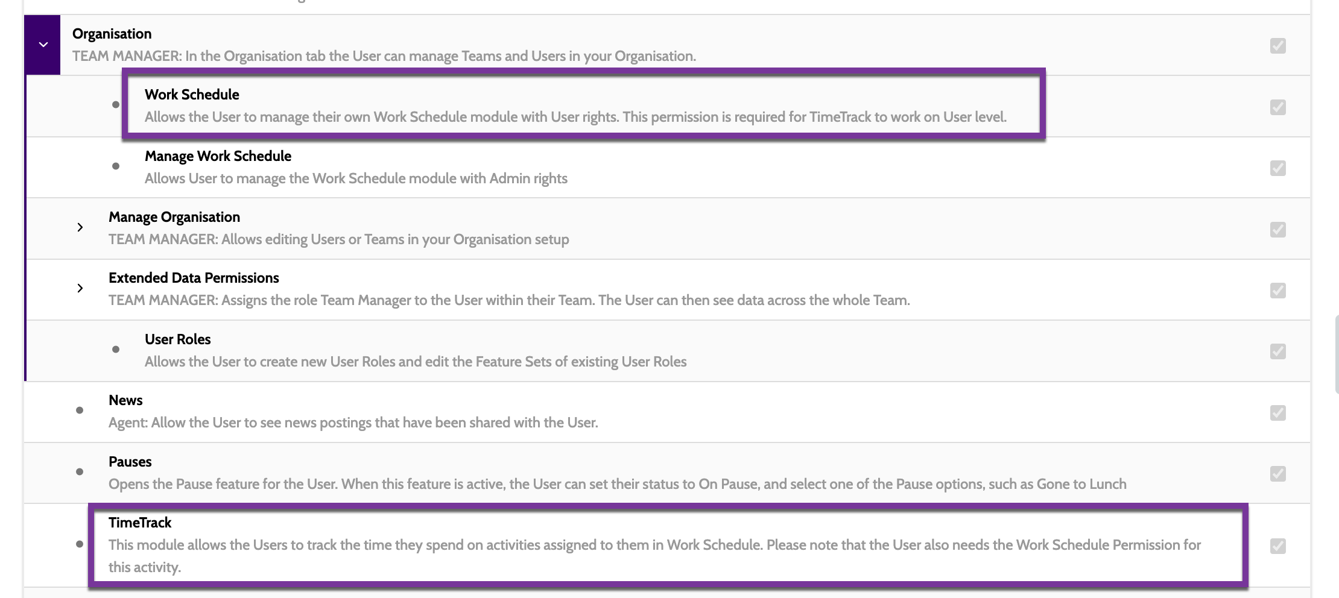Click the News permission title
Viewport: 1339px width, 598px height.
click(125, 400)
